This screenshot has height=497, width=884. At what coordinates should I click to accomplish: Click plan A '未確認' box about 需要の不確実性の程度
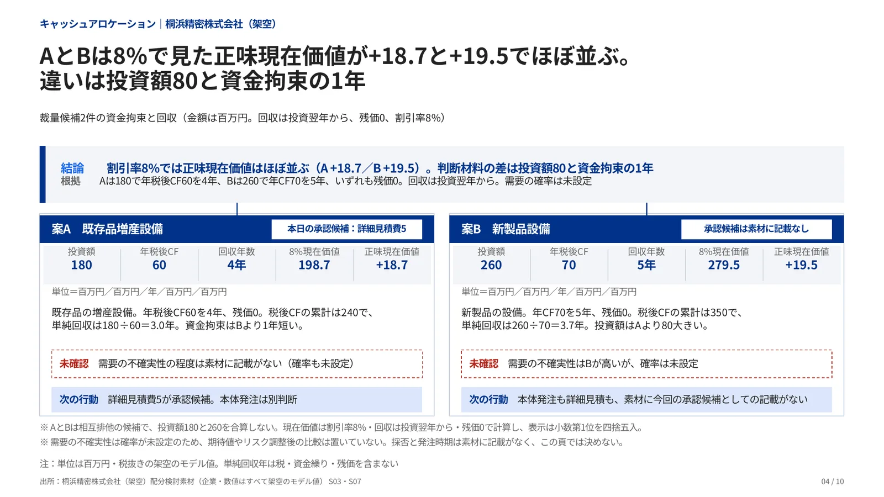point(237,364)
